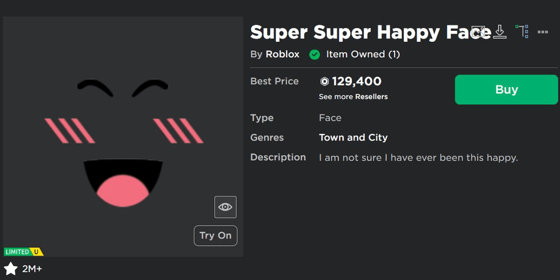
Task: Buy the item at best price
Action: click(506, 89)
